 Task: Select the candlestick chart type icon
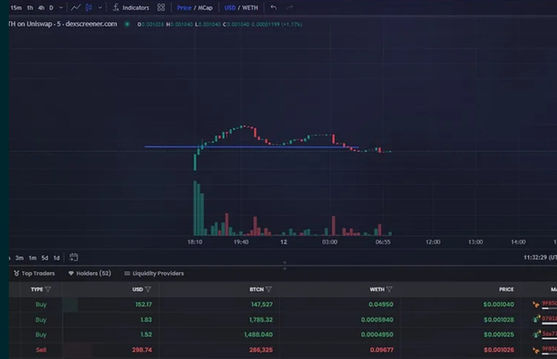point(90,7)
